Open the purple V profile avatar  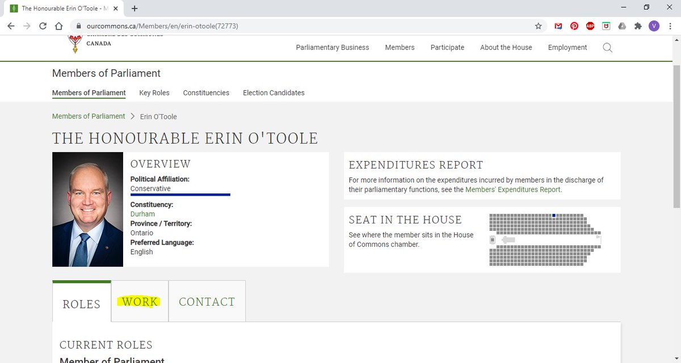[654, 26]
